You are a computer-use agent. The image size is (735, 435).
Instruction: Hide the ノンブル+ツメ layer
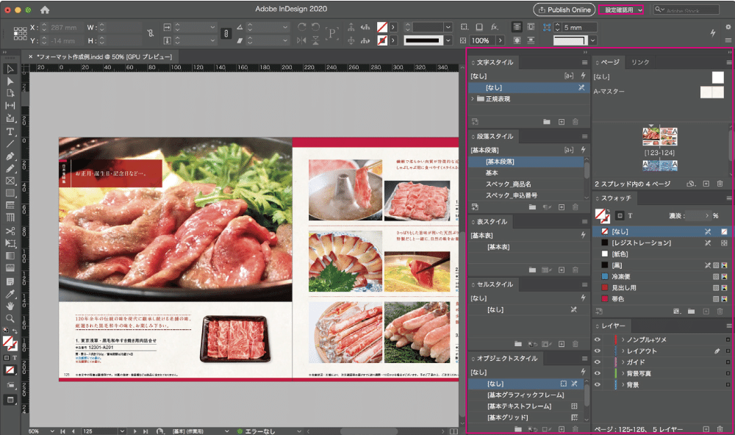pos(597,339)
